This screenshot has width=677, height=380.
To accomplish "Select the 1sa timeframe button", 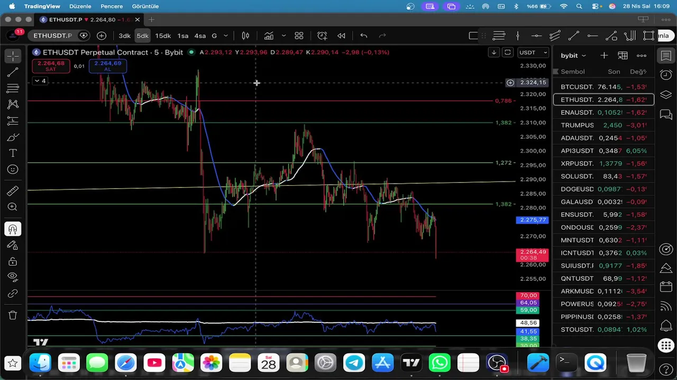I will 183,35.
